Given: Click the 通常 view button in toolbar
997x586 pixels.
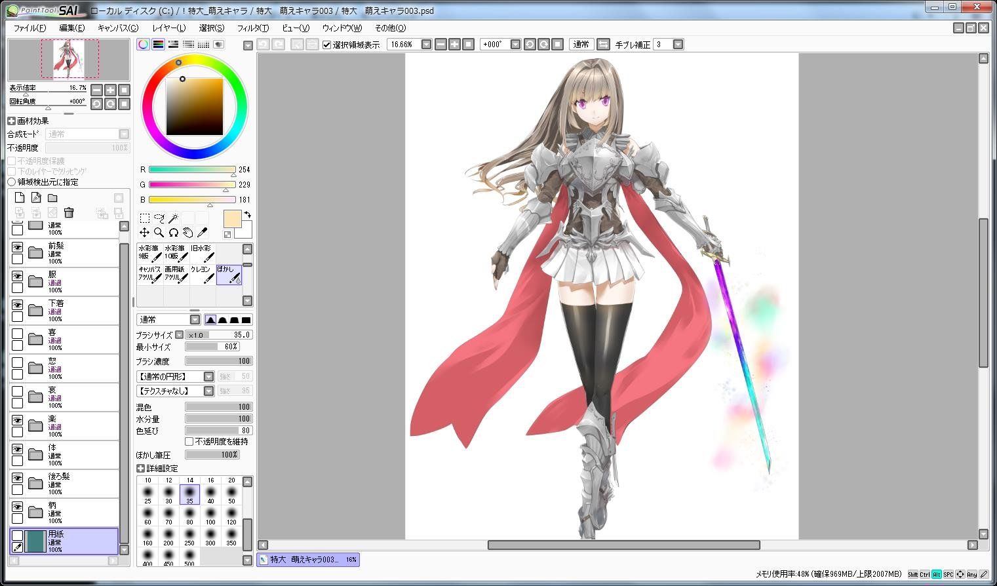Looking at the screenshot, I should click(x=581, y=45).
